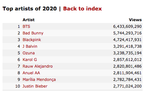The image size is (156, 91).
Task: Click the Views column header
Action: point(135,20)
